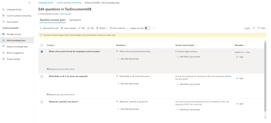This screenshot has height=123, width=271.
Task: Click the Manage sources sidebar icon
Action: tap(3, 34)
